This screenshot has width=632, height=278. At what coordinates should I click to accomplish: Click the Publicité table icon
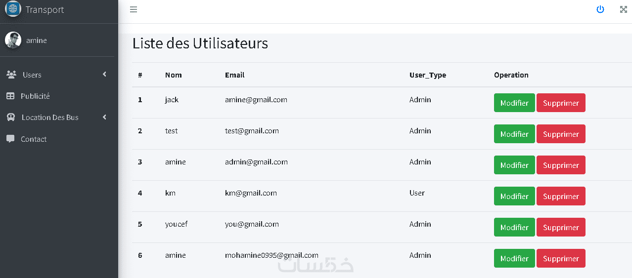[10, 96]
